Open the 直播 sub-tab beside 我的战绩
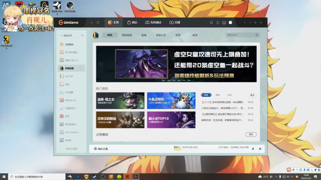Viewport: 321px width, 180px height. click(144, 35)
